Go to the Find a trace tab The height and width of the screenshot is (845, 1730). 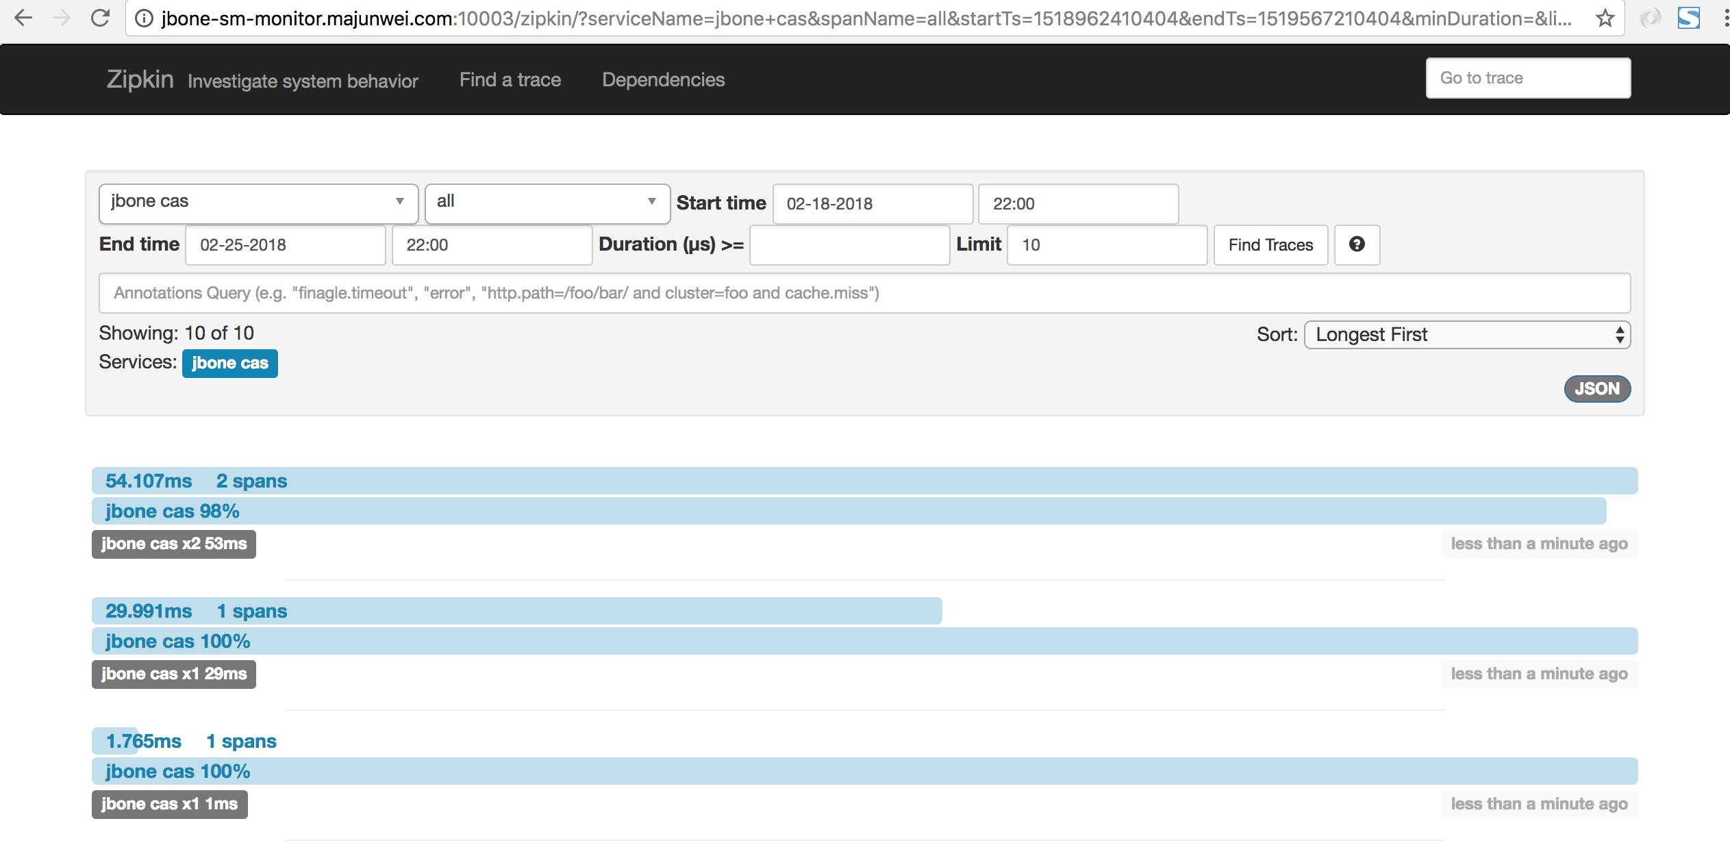pos(510,79)
